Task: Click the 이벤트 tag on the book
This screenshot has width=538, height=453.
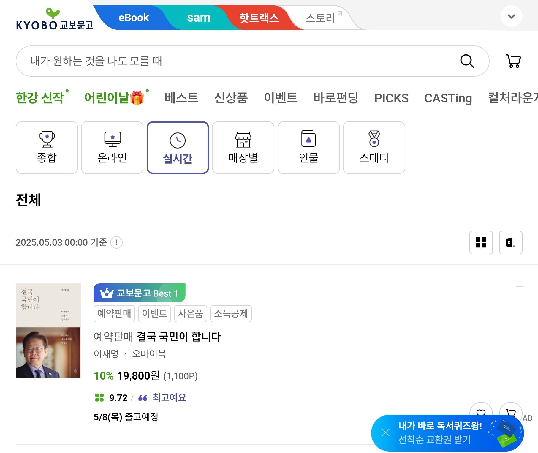Action: (x=154, y=313)
